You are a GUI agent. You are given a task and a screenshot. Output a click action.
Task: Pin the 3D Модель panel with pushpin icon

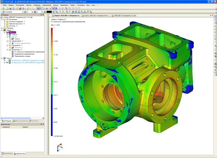tap(41, 15)
